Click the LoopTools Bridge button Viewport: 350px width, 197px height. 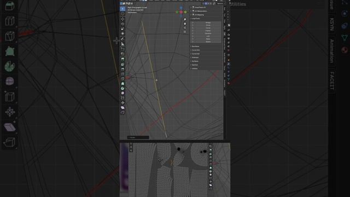pyautogui.click(x=208, y=22)
